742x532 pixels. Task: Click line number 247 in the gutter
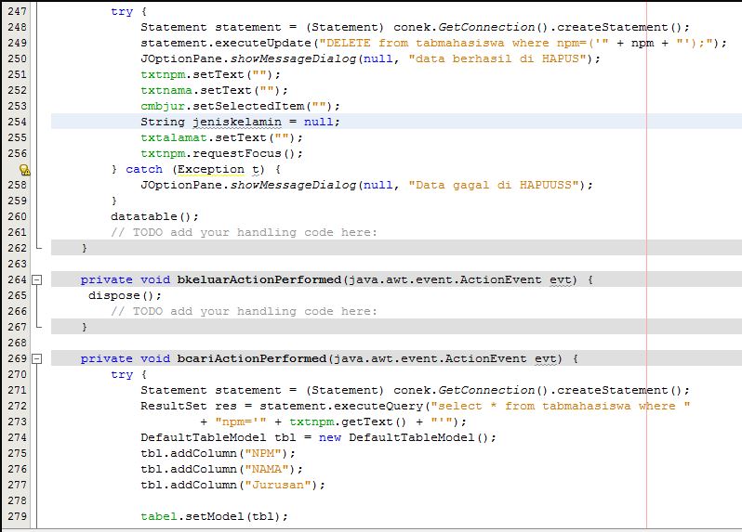point(17,11)
